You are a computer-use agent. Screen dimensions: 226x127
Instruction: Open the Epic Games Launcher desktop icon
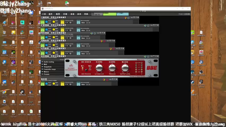click(x=201, y=84)
